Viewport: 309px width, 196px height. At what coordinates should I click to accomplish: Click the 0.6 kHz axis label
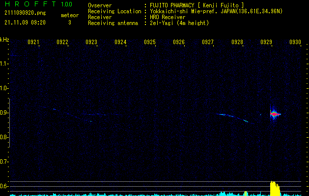4,186
